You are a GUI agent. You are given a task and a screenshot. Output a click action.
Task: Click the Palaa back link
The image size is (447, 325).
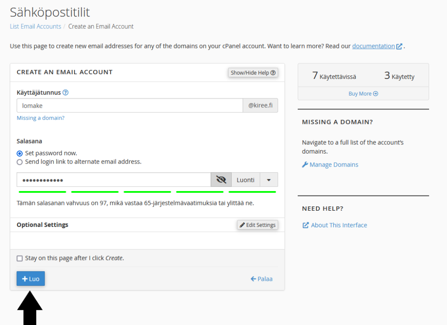click(261, 279)
